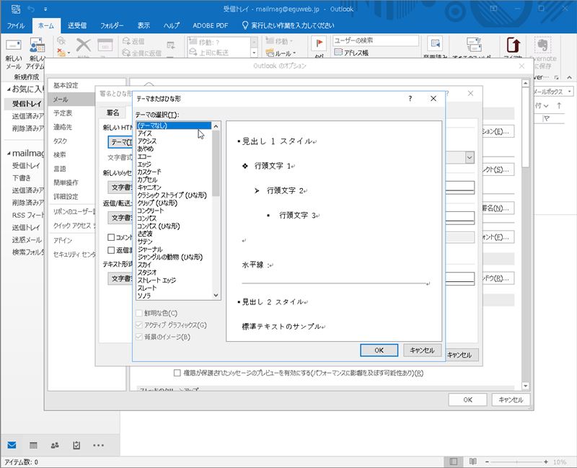
Task: Uncheck the 背景のイメージ checkbox
Action: [140, 336]
